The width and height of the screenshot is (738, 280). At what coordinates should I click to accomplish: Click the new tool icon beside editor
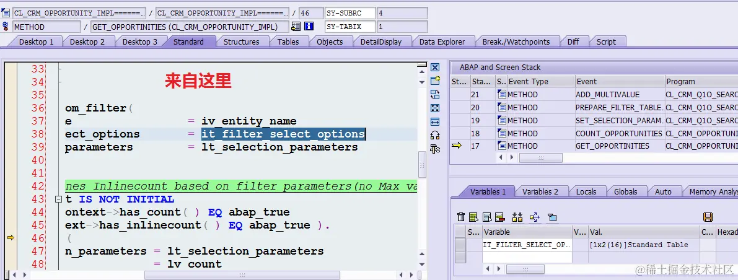pyautogui.click(x=435, y=81)
